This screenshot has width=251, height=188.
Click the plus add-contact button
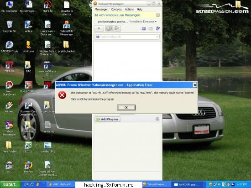point(99,28)
